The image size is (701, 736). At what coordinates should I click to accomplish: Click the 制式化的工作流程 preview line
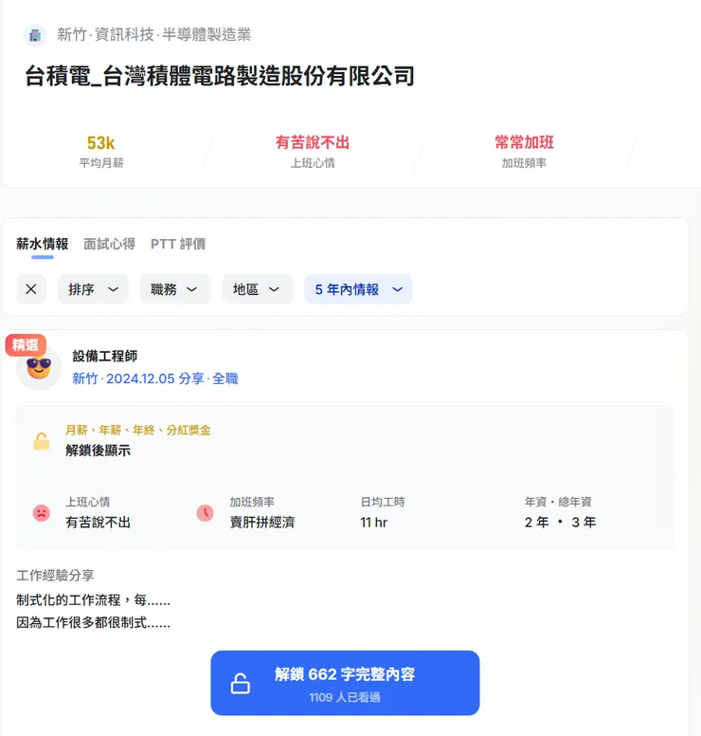click(94, 599)
